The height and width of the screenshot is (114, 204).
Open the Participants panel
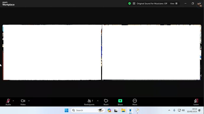pos(89,102)
